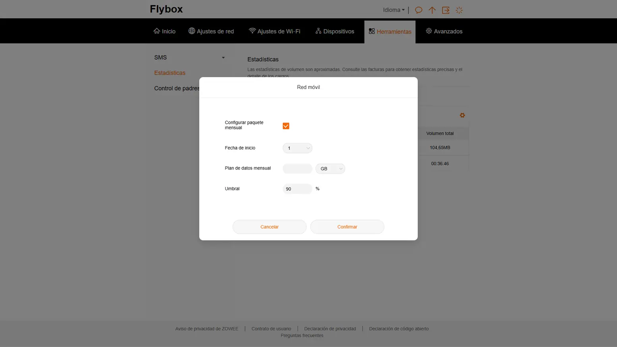This screenshot has height=347, width=617.
Task: Click the Wi-Fi signal icon in navbar
Action: [x=252, y=31]
